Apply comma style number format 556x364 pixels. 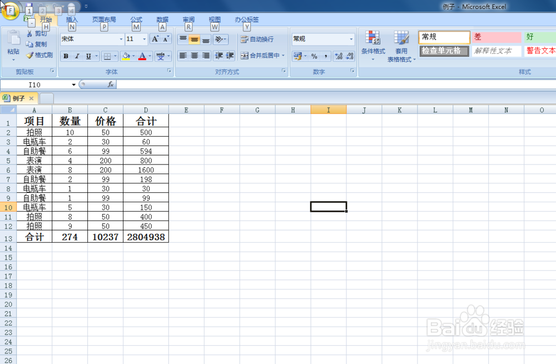[325, 56]
